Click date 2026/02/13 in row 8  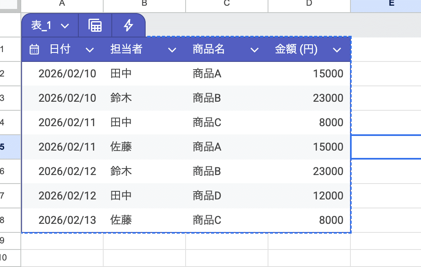tap(67, 220)
